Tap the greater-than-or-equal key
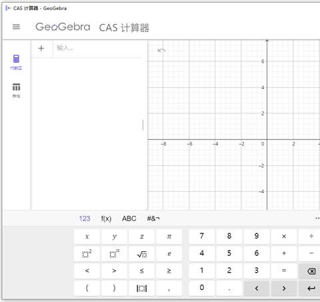 coord(169,271)
